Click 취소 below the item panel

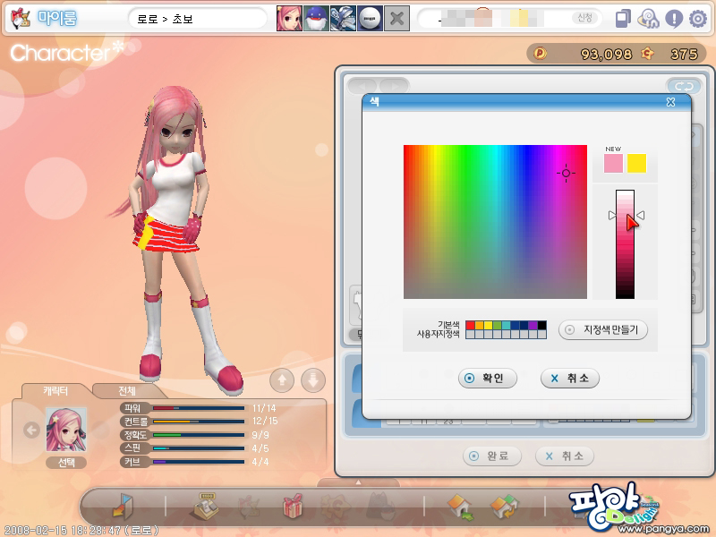(x=565, y=456)
